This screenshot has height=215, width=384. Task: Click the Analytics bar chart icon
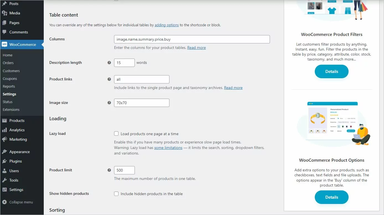(x=4, y=130)
